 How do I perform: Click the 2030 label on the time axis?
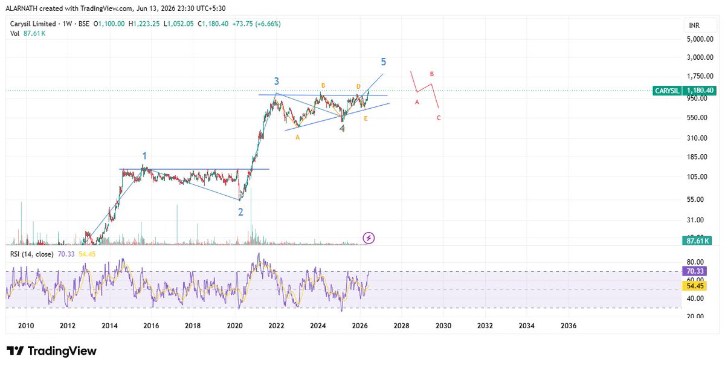click(x=443, y=326)
